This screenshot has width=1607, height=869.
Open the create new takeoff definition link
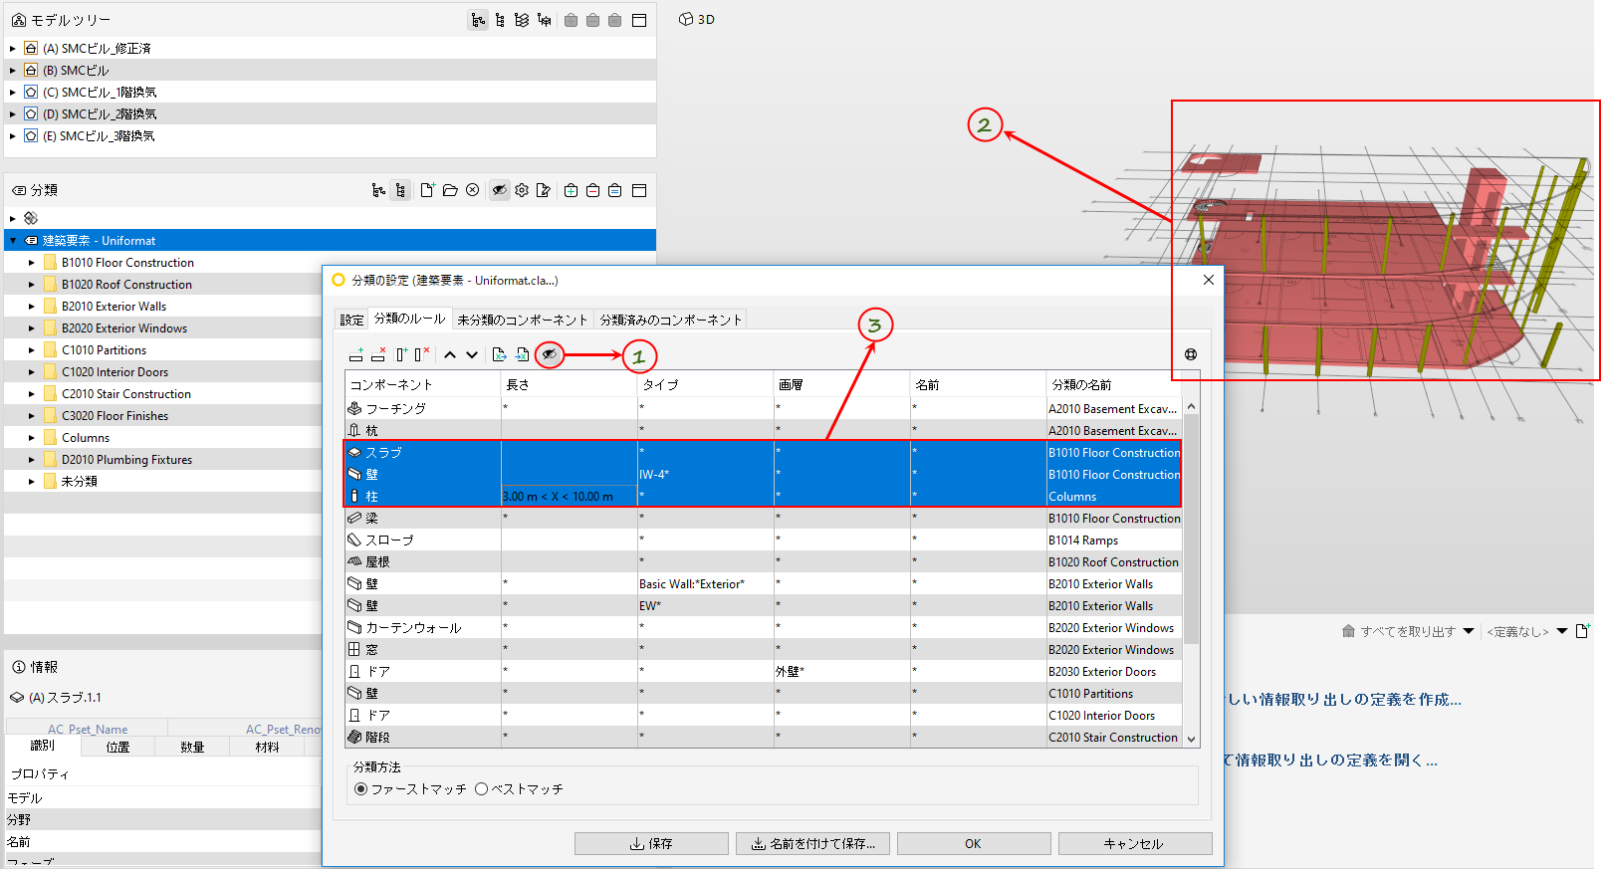pos(1343,700)
